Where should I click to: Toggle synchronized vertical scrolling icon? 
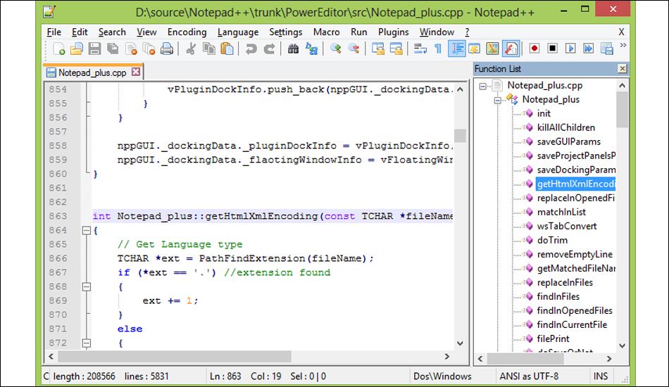[378, 49]
